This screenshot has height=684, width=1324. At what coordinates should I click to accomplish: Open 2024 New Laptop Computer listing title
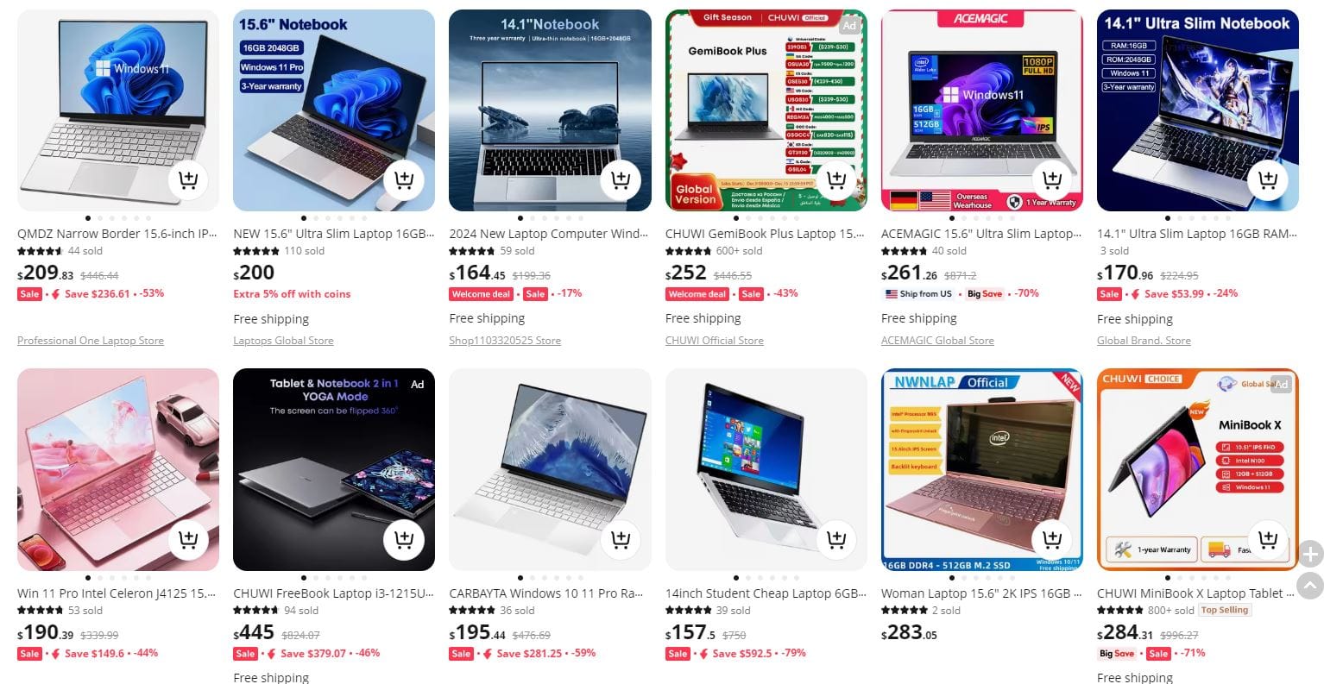click(549, 234)
